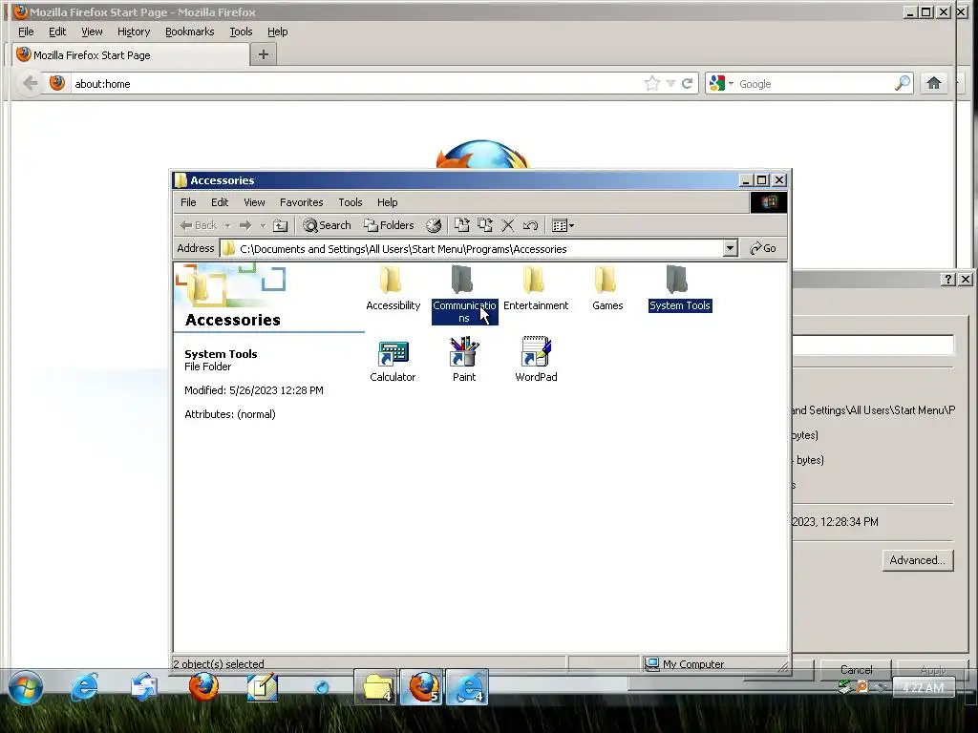Image resolution: width=978 pixels, height=733 pixels.
Task: Click the Back arrow in Accessories toolbar
Action: point(198,225)
